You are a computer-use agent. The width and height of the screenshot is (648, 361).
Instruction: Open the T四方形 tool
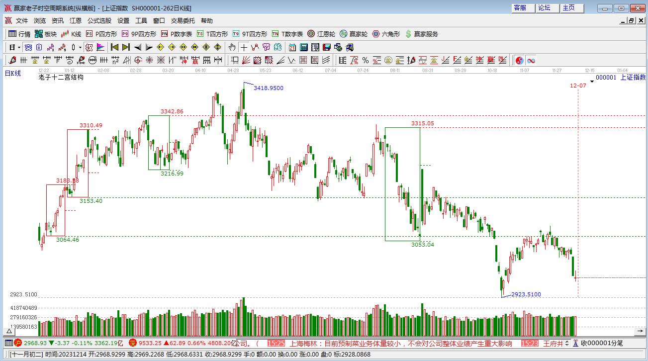212,34
